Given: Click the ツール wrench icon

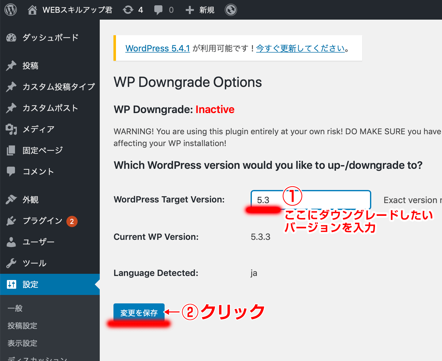Looking at the screenshot, I should coord(11,263).
